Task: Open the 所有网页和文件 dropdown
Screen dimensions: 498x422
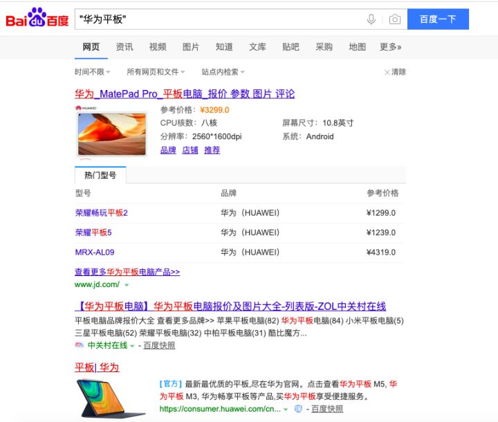Action: tap(156, 72)
